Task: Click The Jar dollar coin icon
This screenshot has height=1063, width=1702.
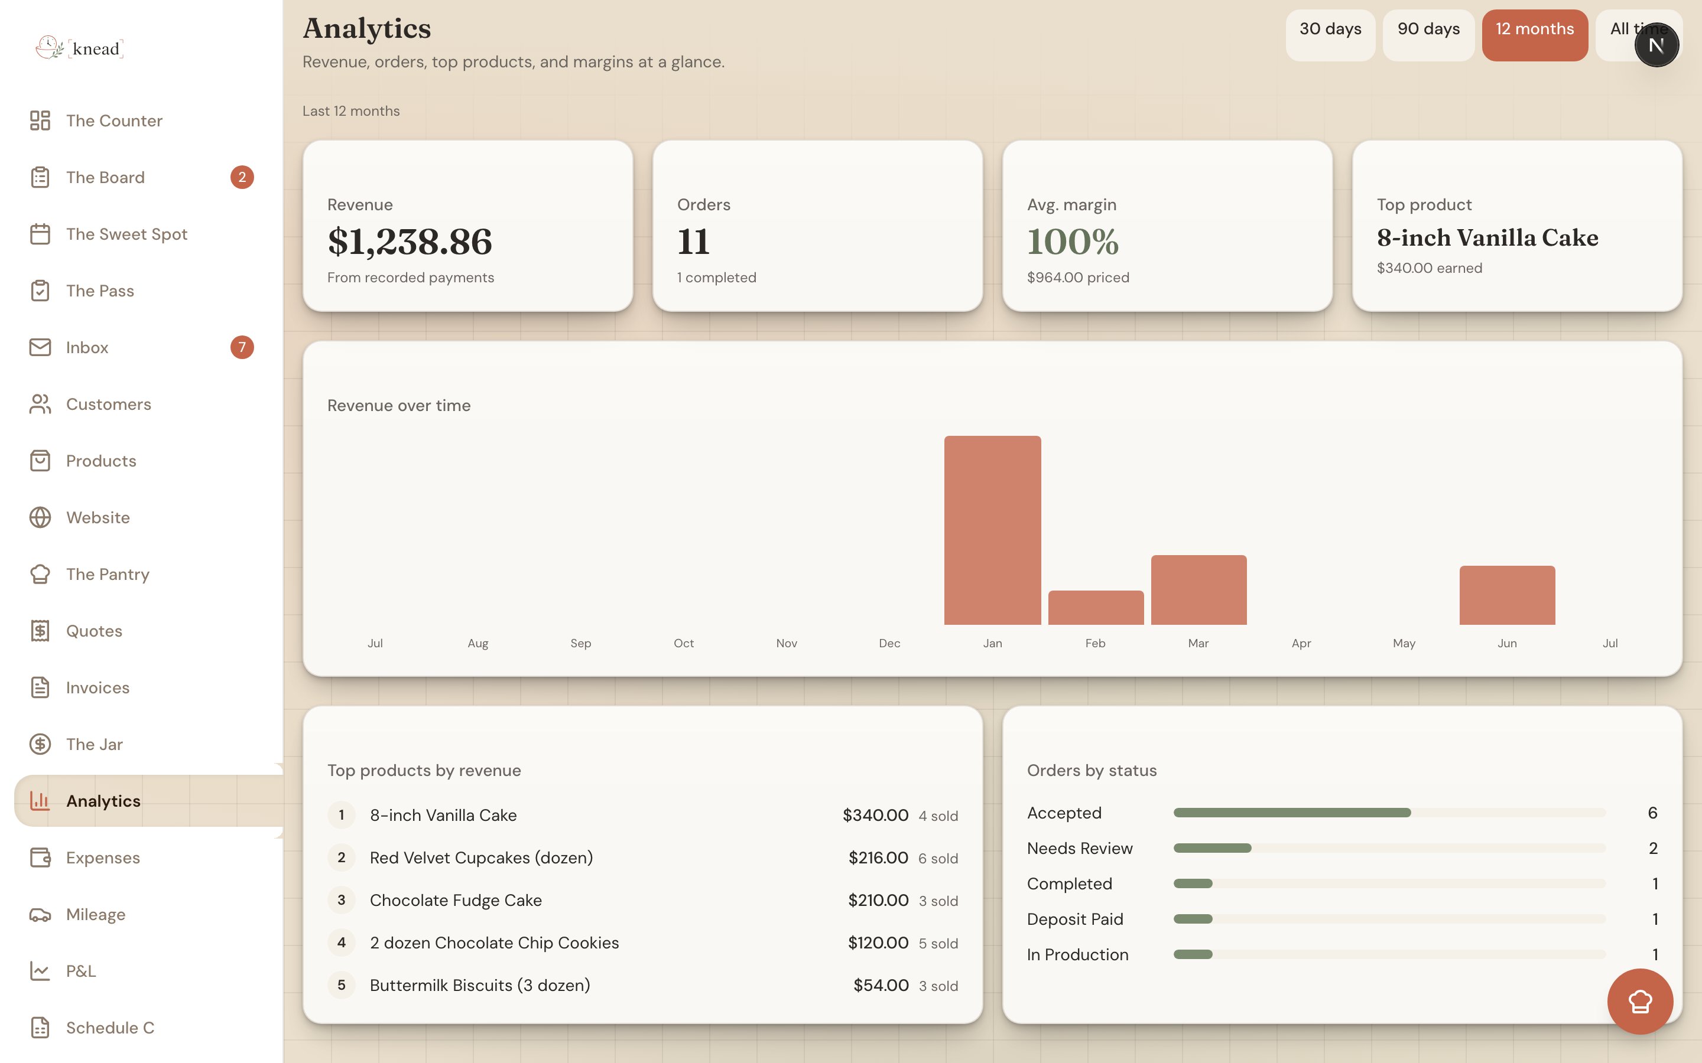Action: [x=40, y=744]
